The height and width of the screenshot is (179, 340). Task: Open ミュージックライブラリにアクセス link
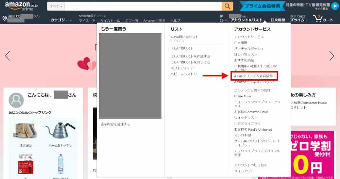tap(257, 104)
